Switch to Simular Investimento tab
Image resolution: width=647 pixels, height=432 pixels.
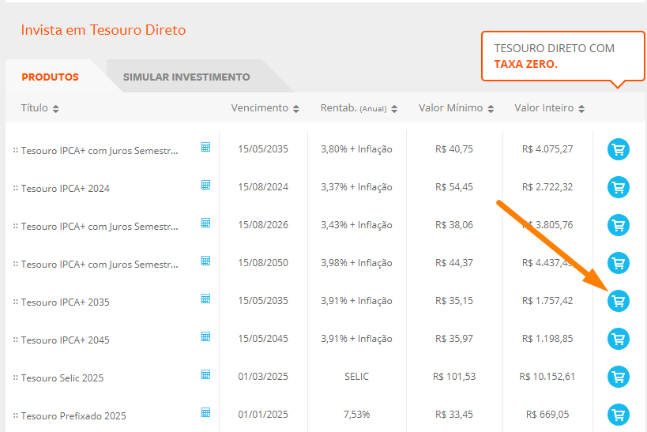point(186,77)
